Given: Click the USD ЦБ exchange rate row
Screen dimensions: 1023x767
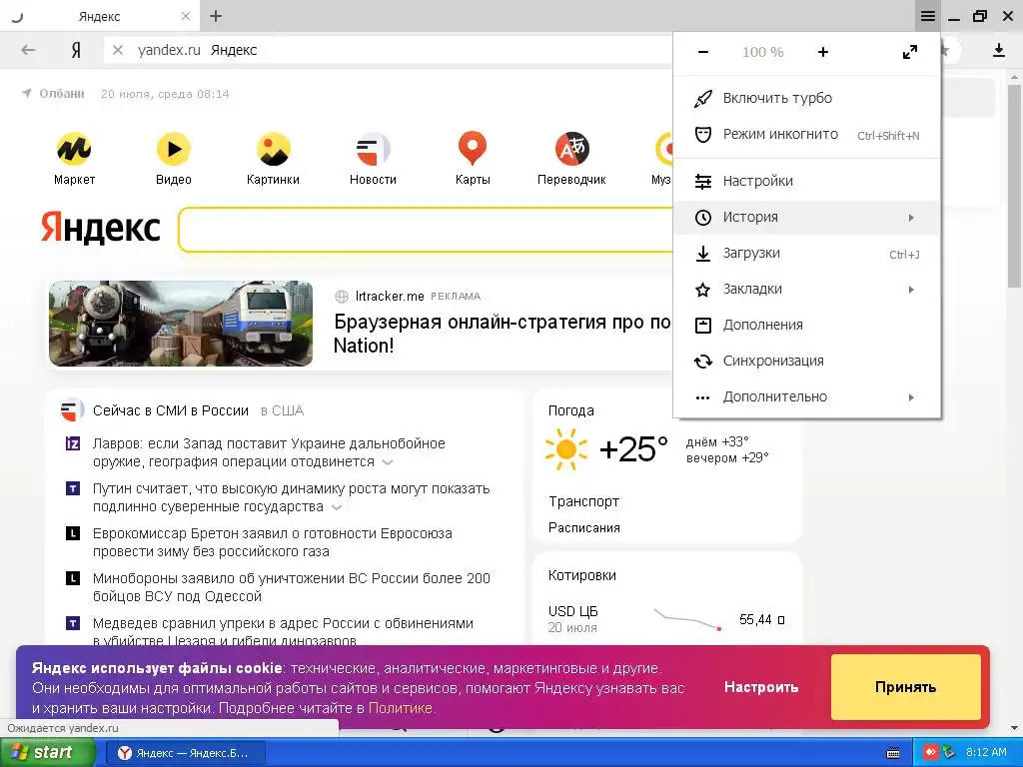Looking at the screenshot, I should click(666, 619).
